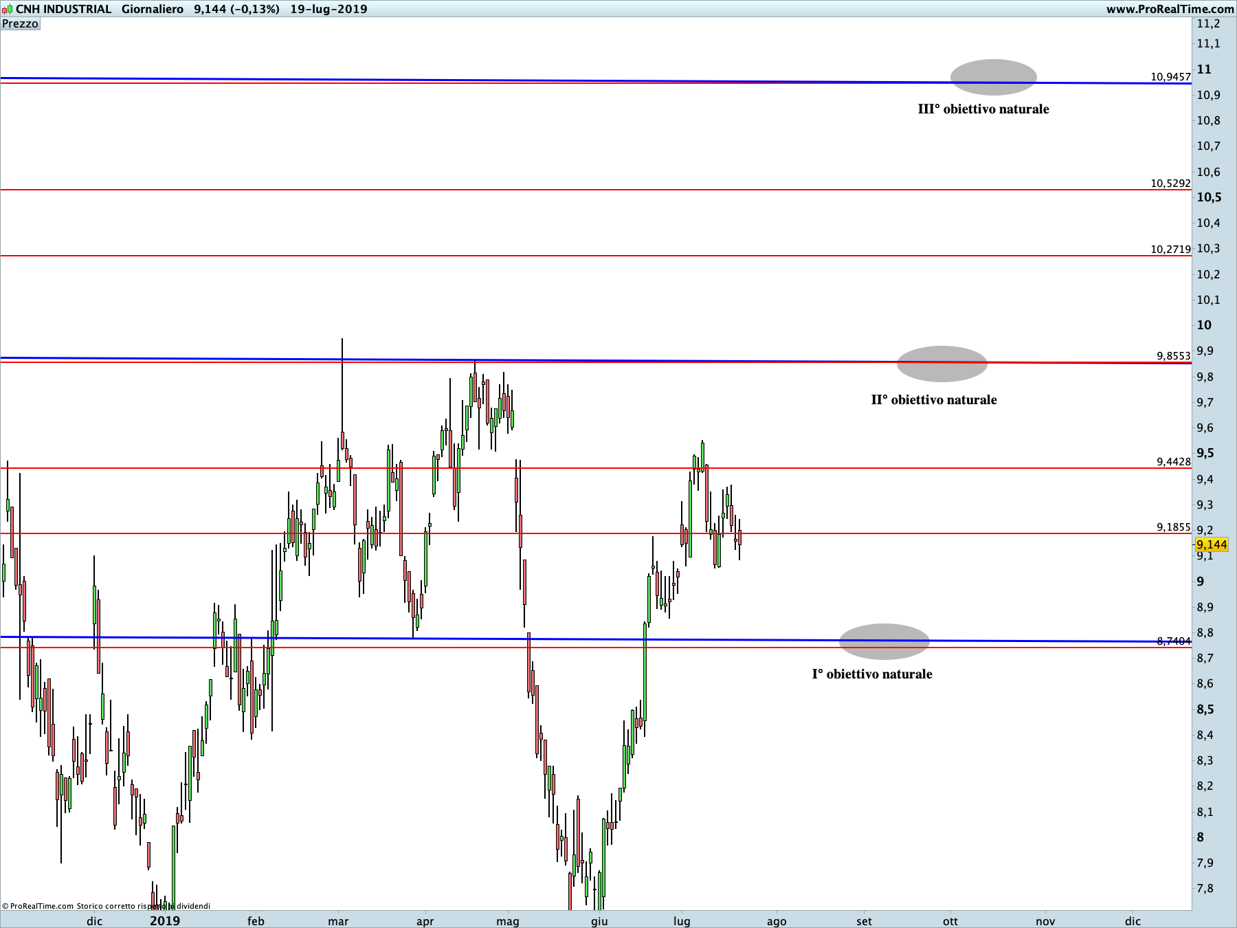Click the 9,144 current price tag
Viewport: 1237px width, 928px height.
[1212, 544]
